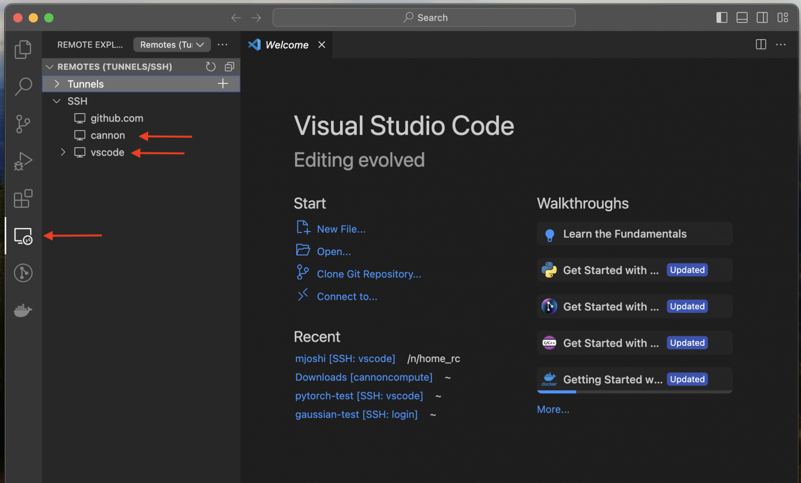Open the Source Control view
Screen dimensions: 801x483
(23, 124)
